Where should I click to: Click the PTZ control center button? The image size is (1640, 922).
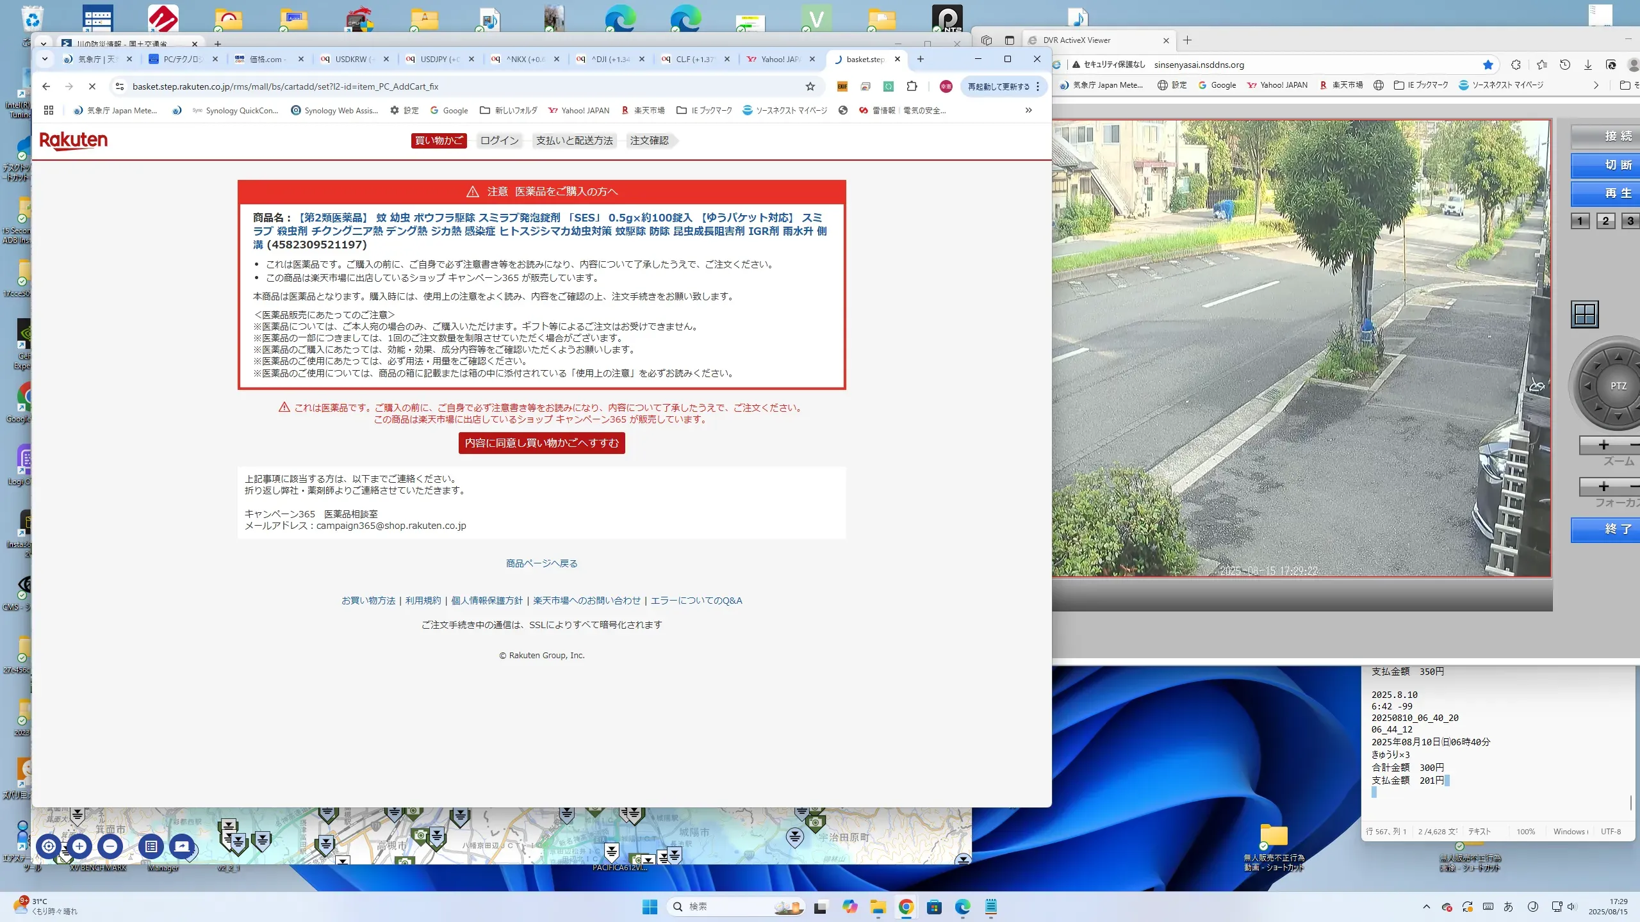[1618, 386]
